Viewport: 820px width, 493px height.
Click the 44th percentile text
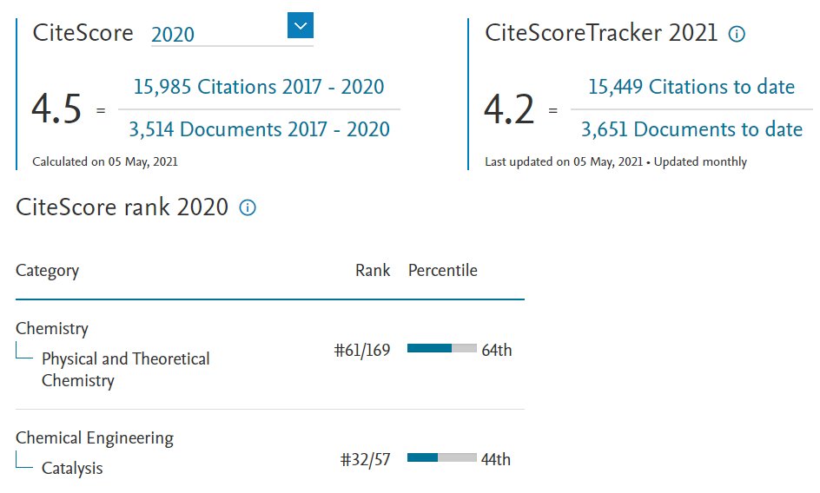496,459
